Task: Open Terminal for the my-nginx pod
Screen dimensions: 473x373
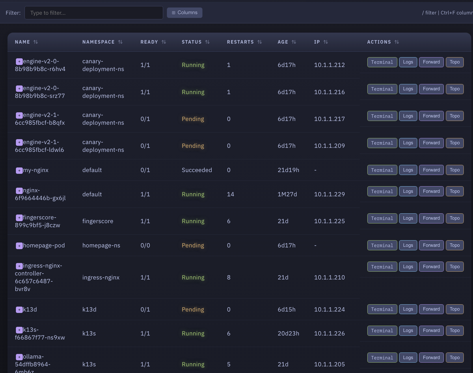Action: (x=382, y=170)
